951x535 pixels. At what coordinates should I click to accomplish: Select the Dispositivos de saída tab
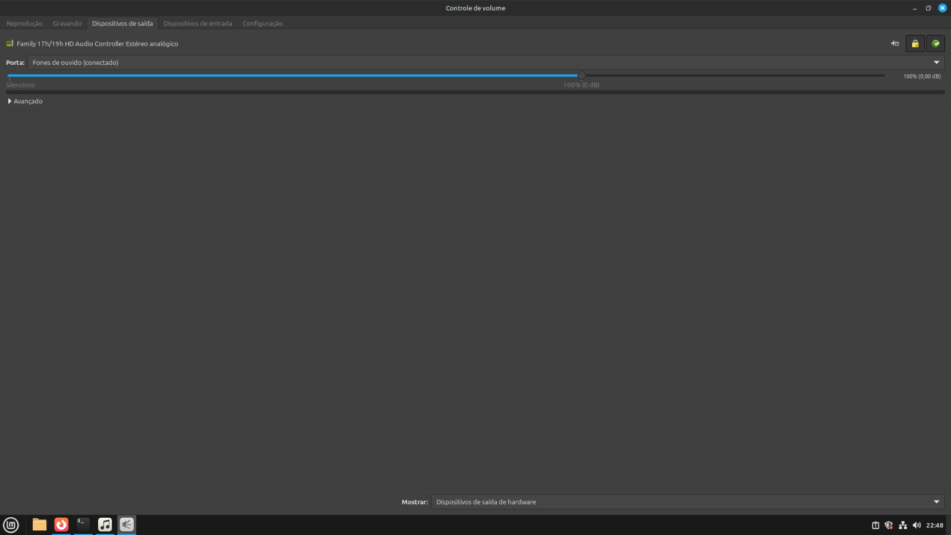[x=122, y=23]
